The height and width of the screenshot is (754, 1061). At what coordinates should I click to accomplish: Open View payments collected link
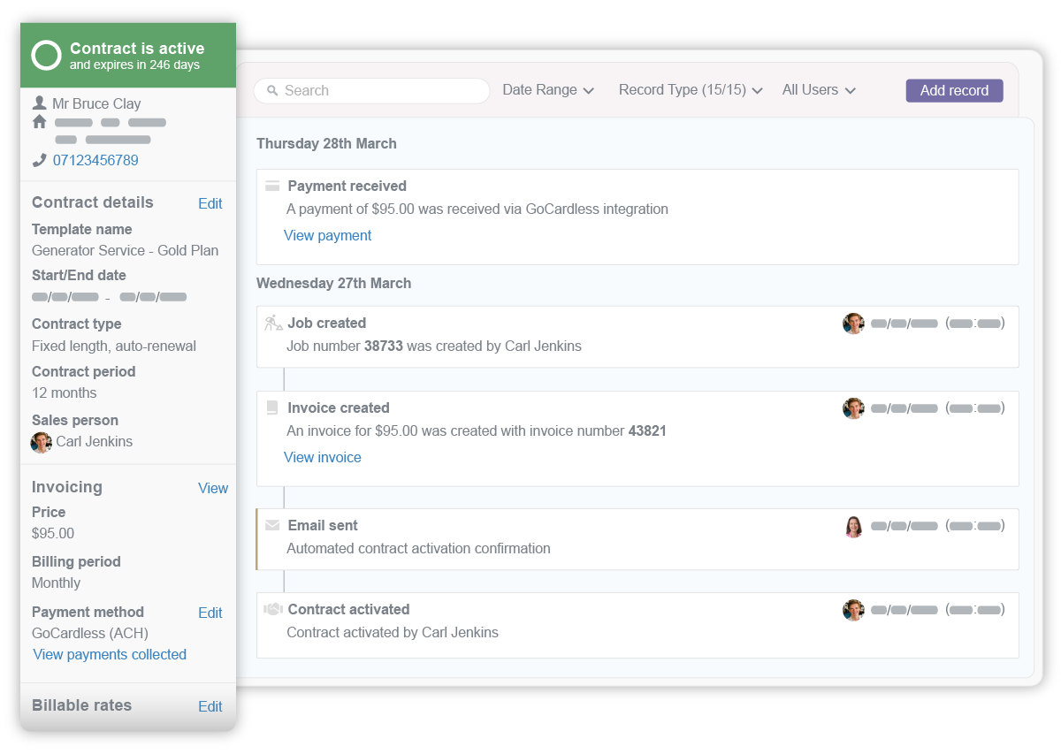click(110, 655)
